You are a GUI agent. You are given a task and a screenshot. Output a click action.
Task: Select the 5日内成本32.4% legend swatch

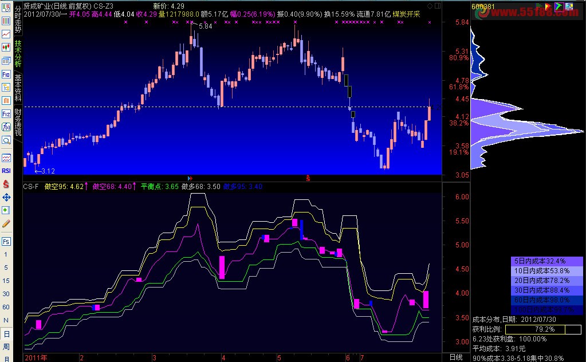546,261
